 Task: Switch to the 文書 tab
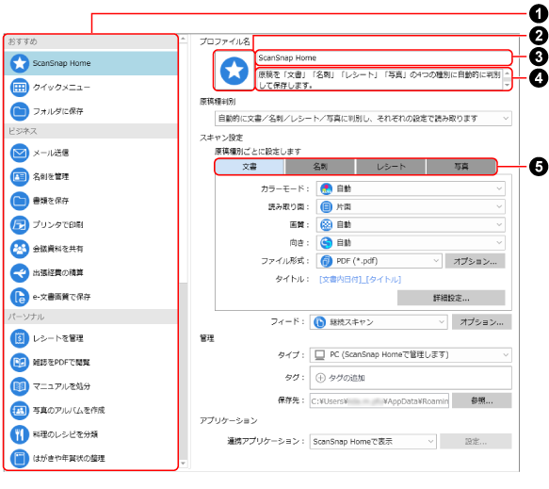coord(250,167)
